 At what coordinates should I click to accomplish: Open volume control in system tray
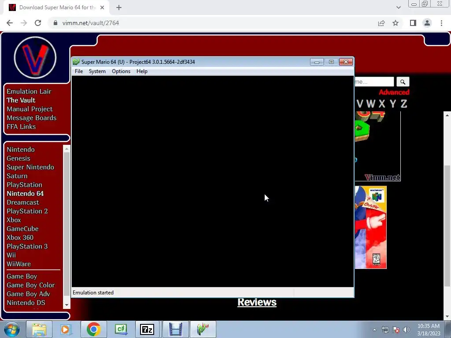point(407,330)
